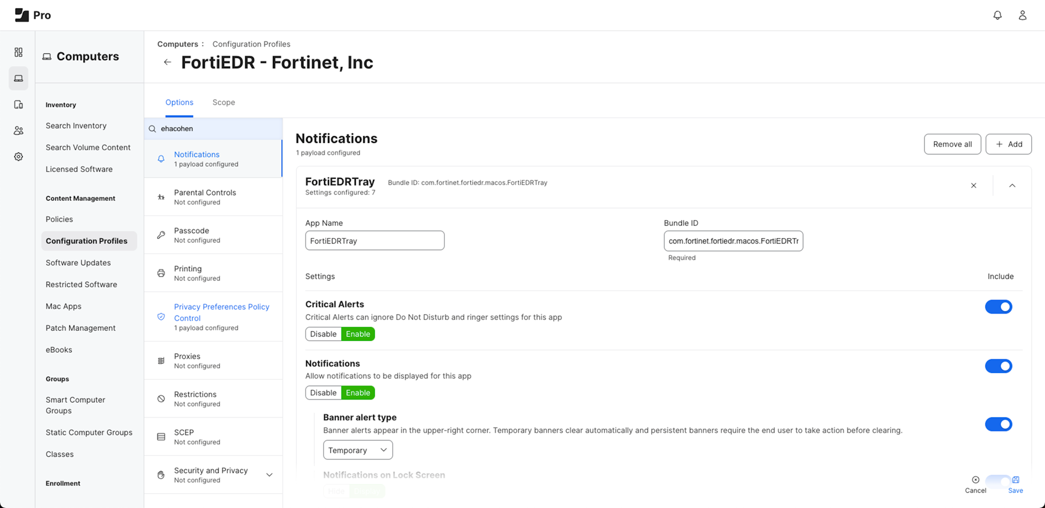Screen dimensions: 1045x508
Task: Open the Devices icon in left rail
Action: (18, 104)
